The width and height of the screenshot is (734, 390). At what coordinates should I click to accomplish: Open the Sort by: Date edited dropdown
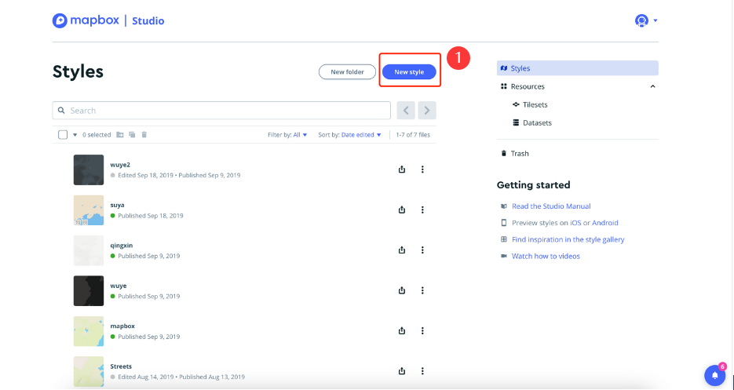(x=349, y=135)
